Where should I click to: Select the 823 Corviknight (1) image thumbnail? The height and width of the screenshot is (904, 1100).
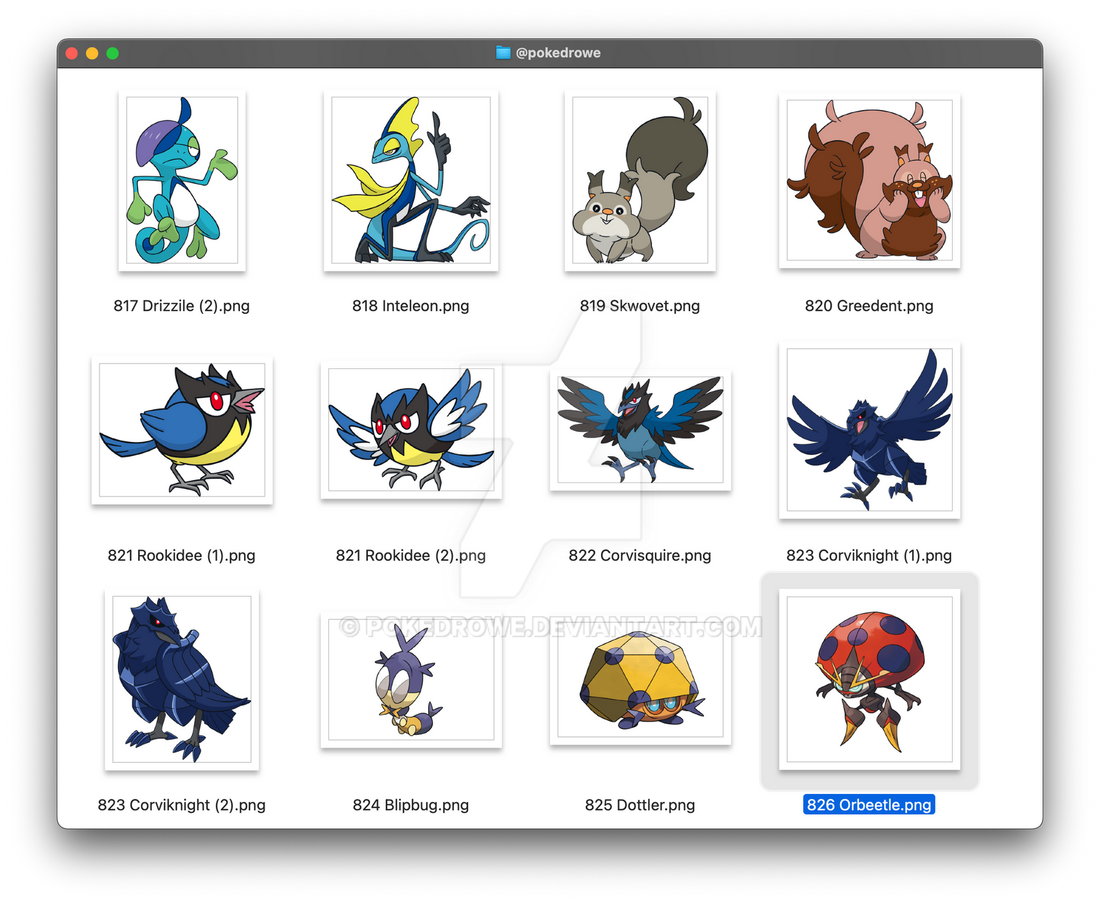[x=869, y=430]
